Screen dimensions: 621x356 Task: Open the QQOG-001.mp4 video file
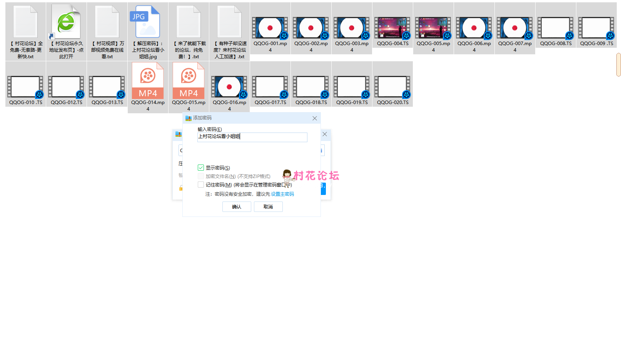tap(270, 29)
